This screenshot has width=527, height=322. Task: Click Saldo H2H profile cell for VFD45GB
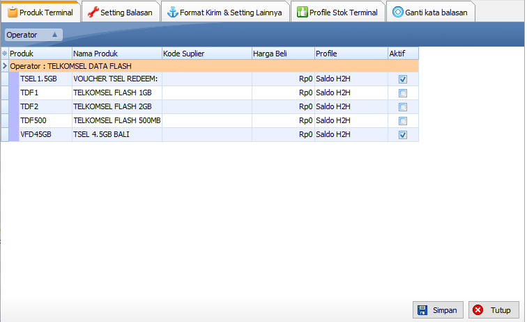pos(351,134)
